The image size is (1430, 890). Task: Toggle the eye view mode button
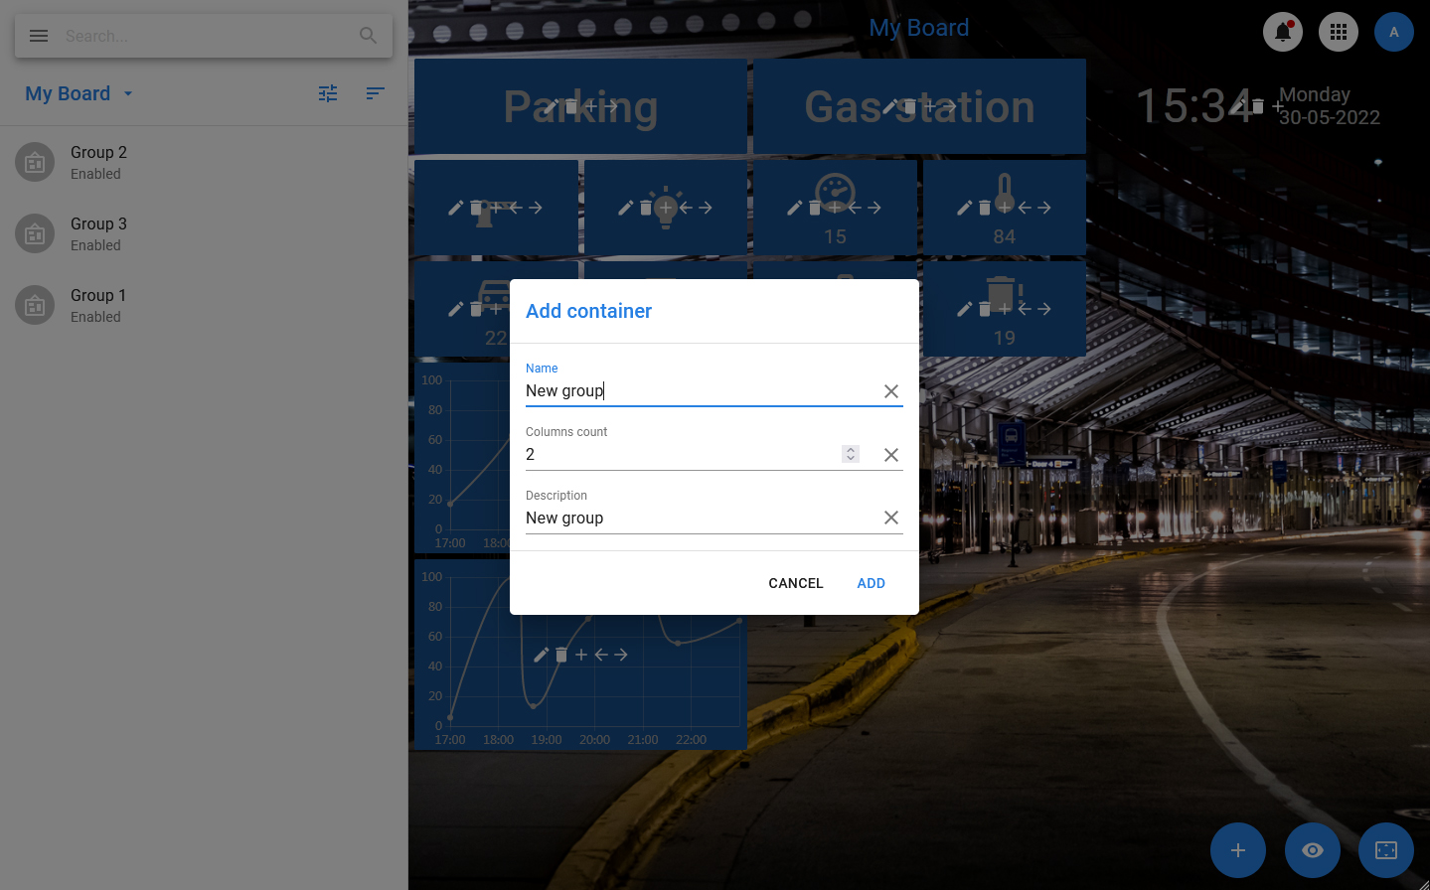1312,850
